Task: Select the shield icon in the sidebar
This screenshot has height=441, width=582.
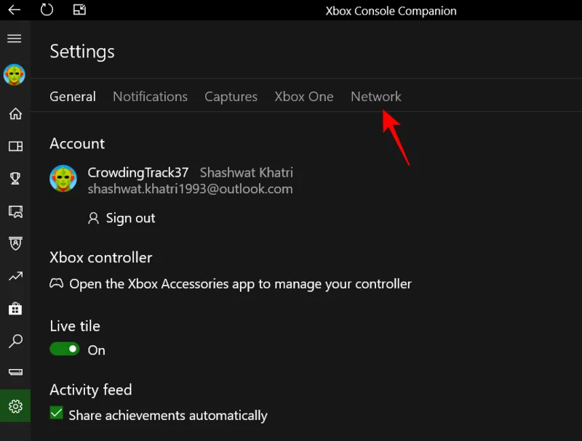Action: 15,243
